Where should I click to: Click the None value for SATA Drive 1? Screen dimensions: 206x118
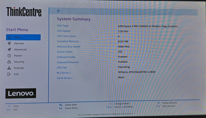121,77
